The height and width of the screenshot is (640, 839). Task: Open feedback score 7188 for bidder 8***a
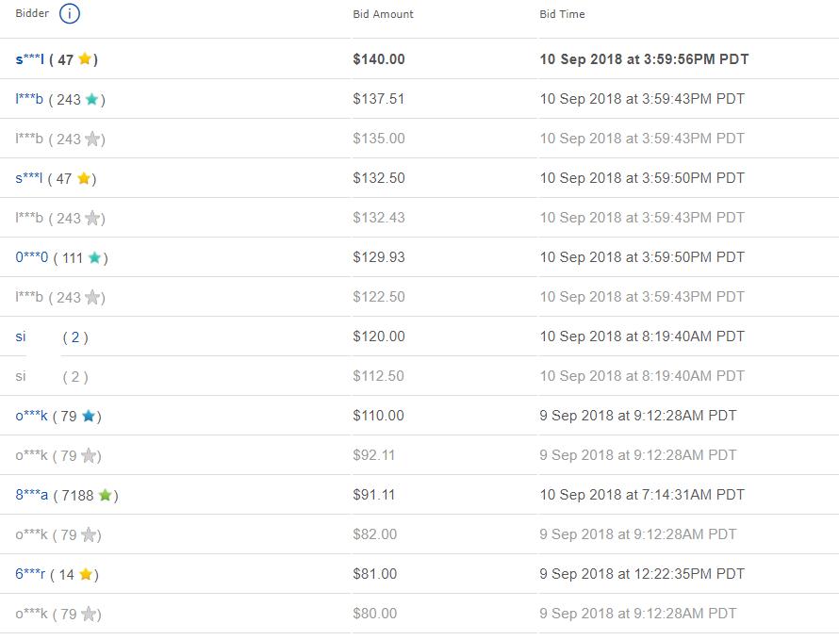pos(77,495)
